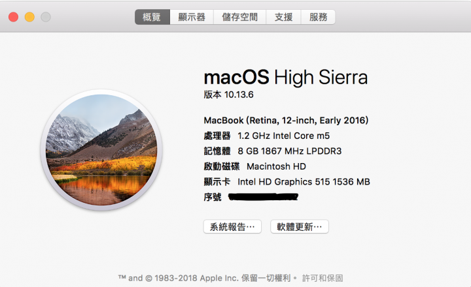Click the version text 版本 10.13.6
This screenshot has width=471, height=287.
coord(228,95)
